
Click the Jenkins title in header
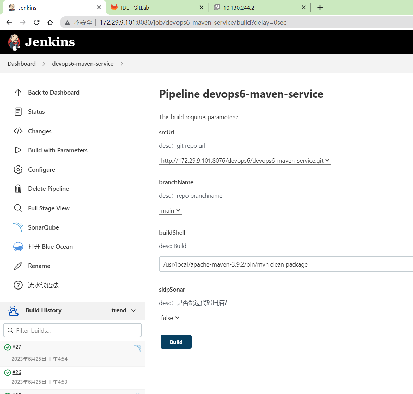50,42
